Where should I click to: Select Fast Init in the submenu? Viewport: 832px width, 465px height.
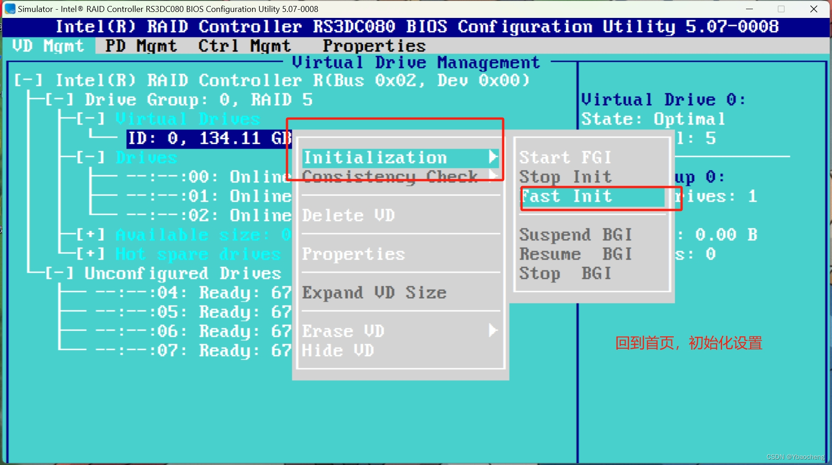(592, 197)
